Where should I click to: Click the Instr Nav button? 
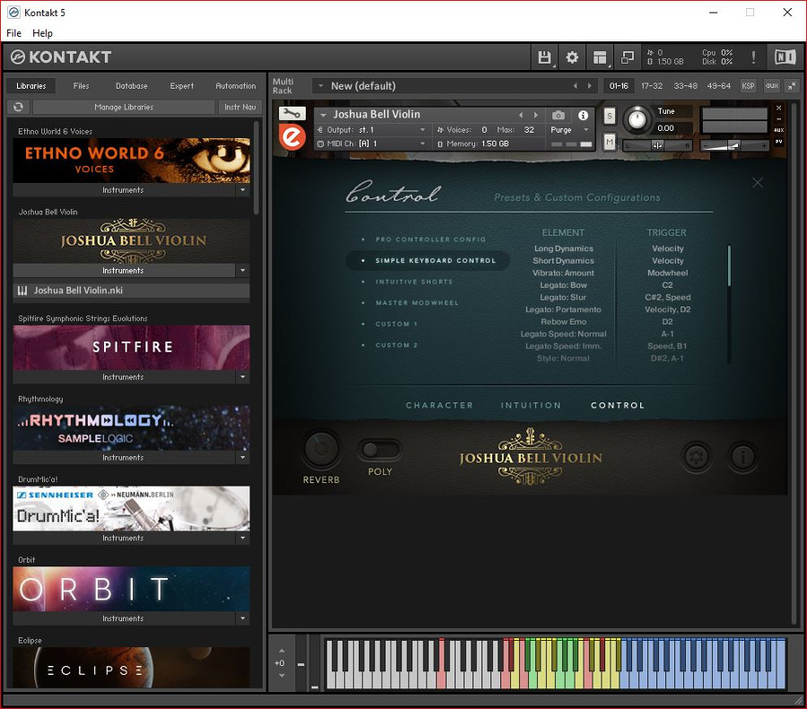pyautogui.click(x=239, y=107)
